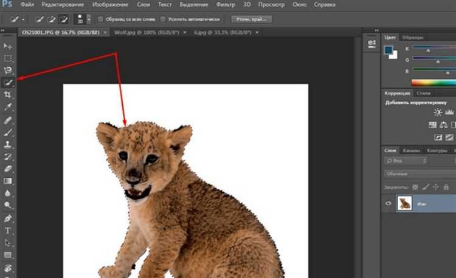Select the Move tool

pyautogui.click(x=9, y=46)
